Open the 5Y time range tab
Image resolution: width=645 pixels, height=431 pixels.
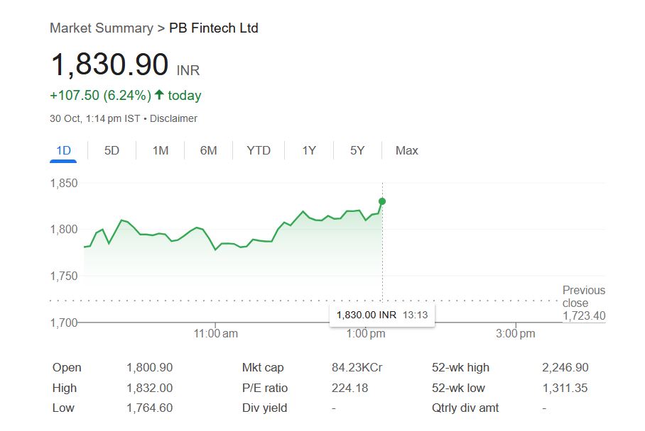pos(357,150)
